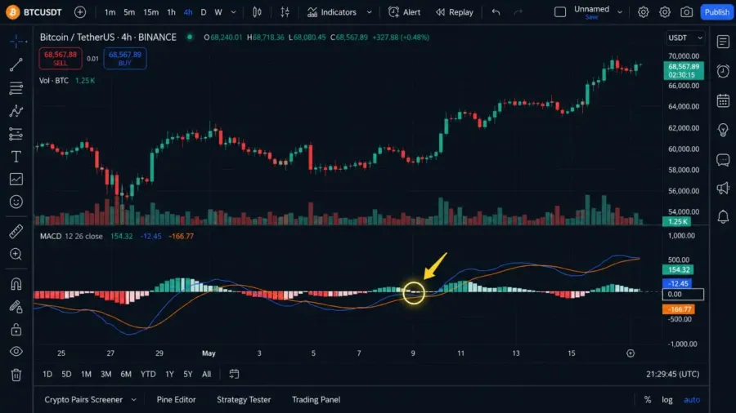The image size is (736, 413).
Task: Toggle magnet mode for drawings
Action: click(16, 284)
